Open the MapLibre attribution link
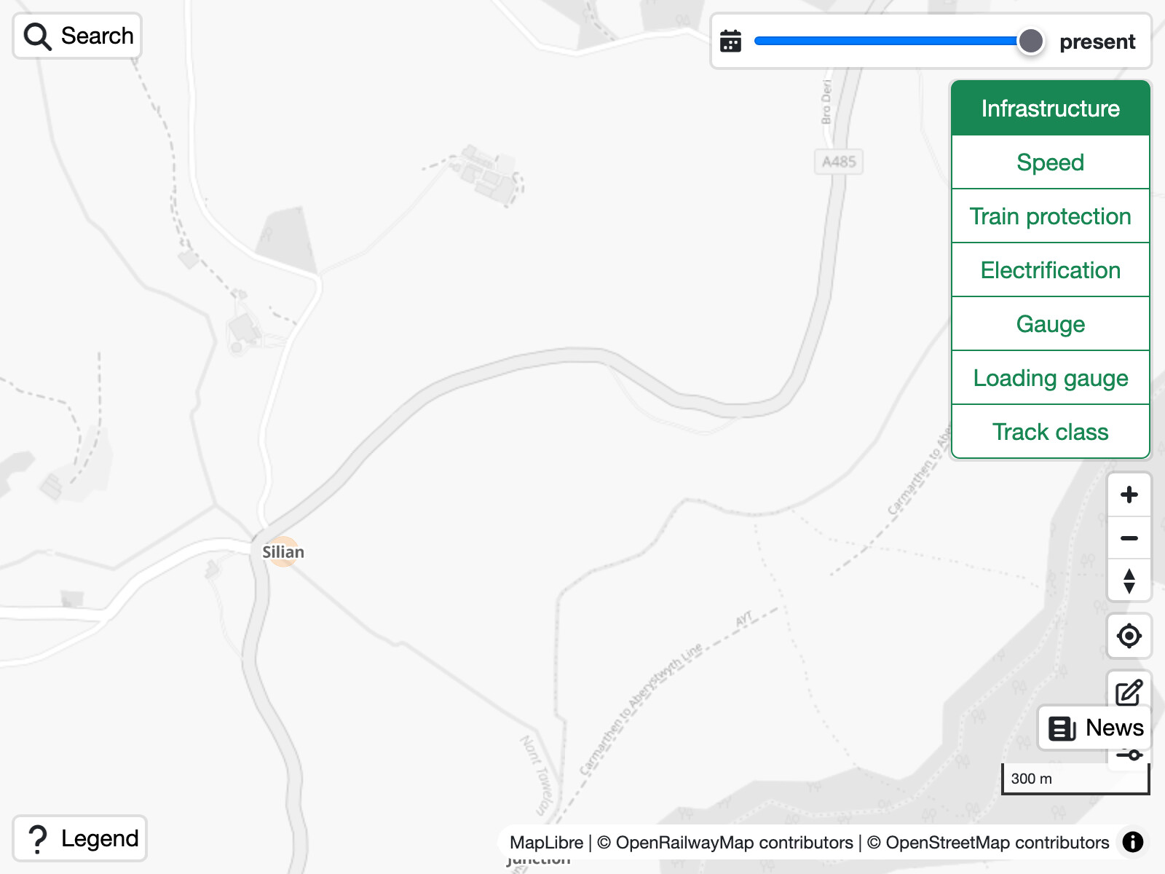The width and height of the screenshot is (1165, 874). pyautogui.click(x=546, y=843)
